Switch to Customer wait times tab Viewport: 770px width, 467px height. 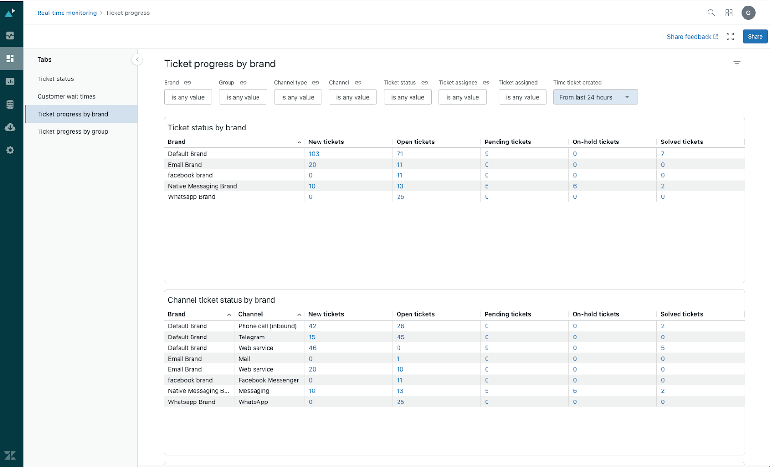66,96
